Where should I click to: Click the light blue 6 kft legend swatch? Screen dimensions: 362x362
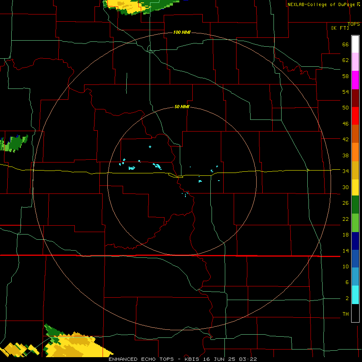355,277
